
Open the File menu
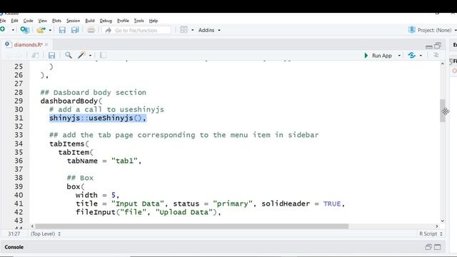coord(3,21)
